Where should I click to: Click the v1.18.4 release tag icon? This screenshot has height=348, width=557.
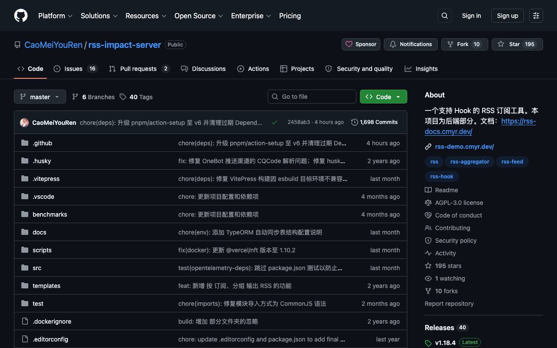tap(428, 343)
